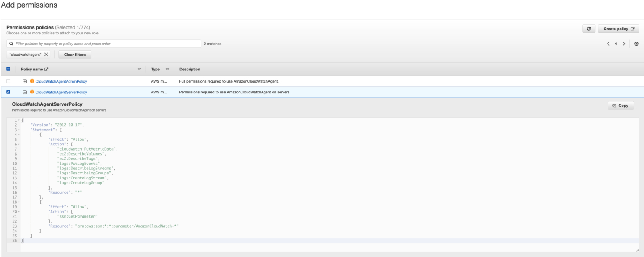The width and height of the screenshot is (644, 257).
Task: Select the CloudWatchAgentAdminPolicy checkbox
Action: pyautogui.click(x=9, y=80)
